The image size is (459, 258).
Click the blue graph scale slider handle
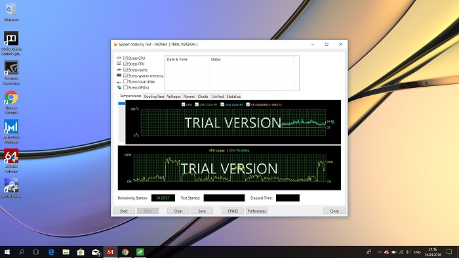click(121, 103)
